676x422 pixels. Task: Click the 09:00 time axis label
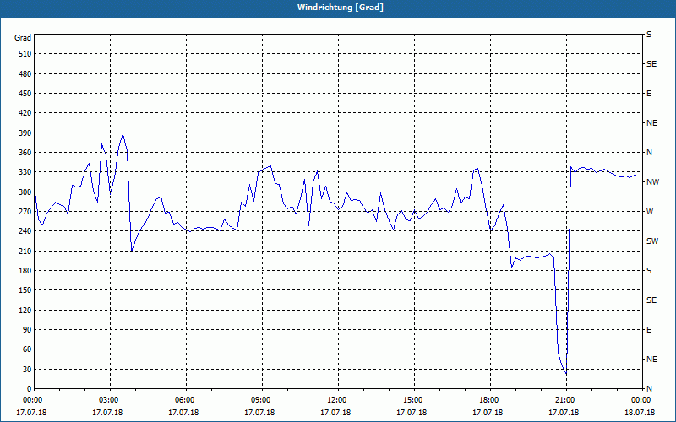click(262, 400)
